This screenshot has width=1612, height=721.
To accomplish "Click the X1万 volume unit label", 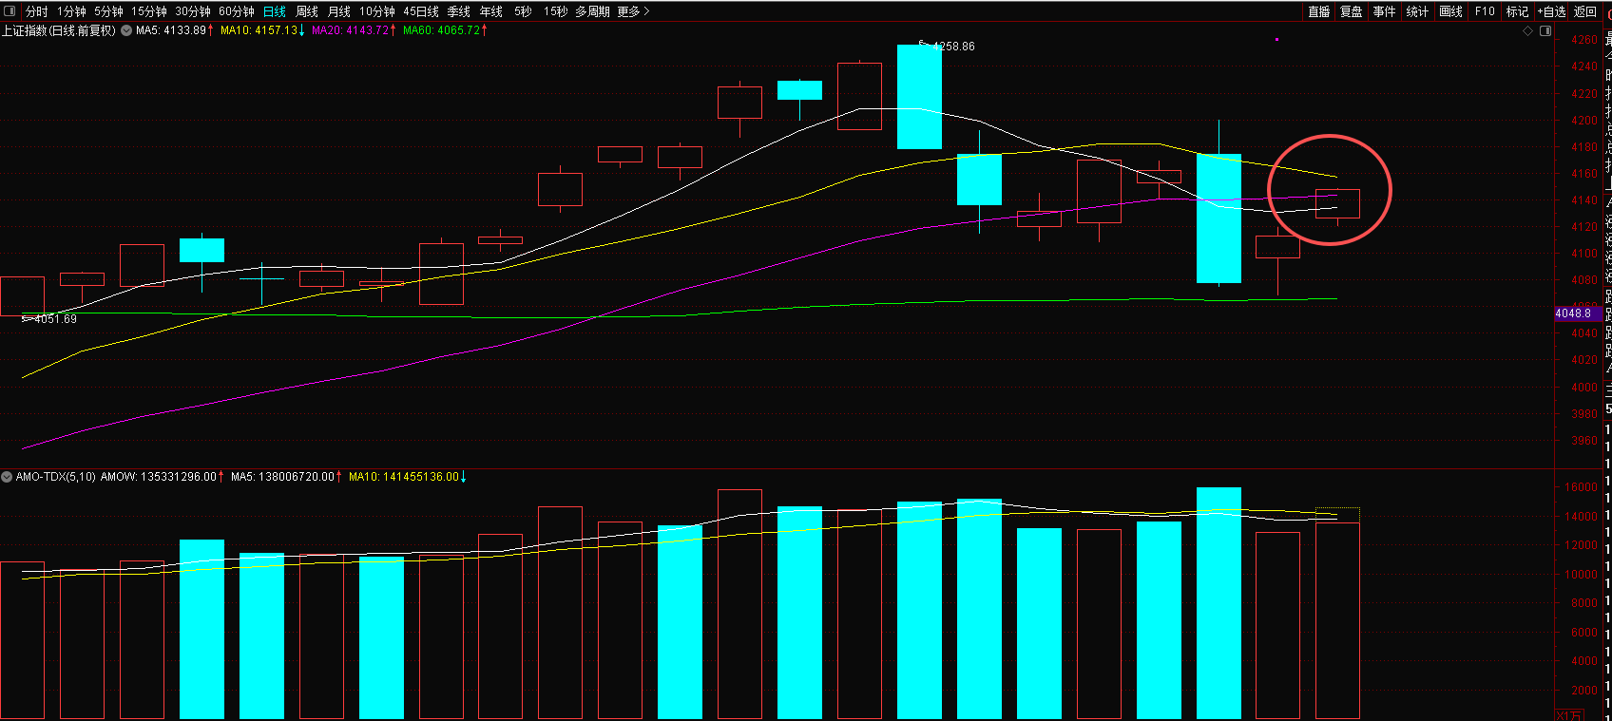I will (x=1569, y=715).
